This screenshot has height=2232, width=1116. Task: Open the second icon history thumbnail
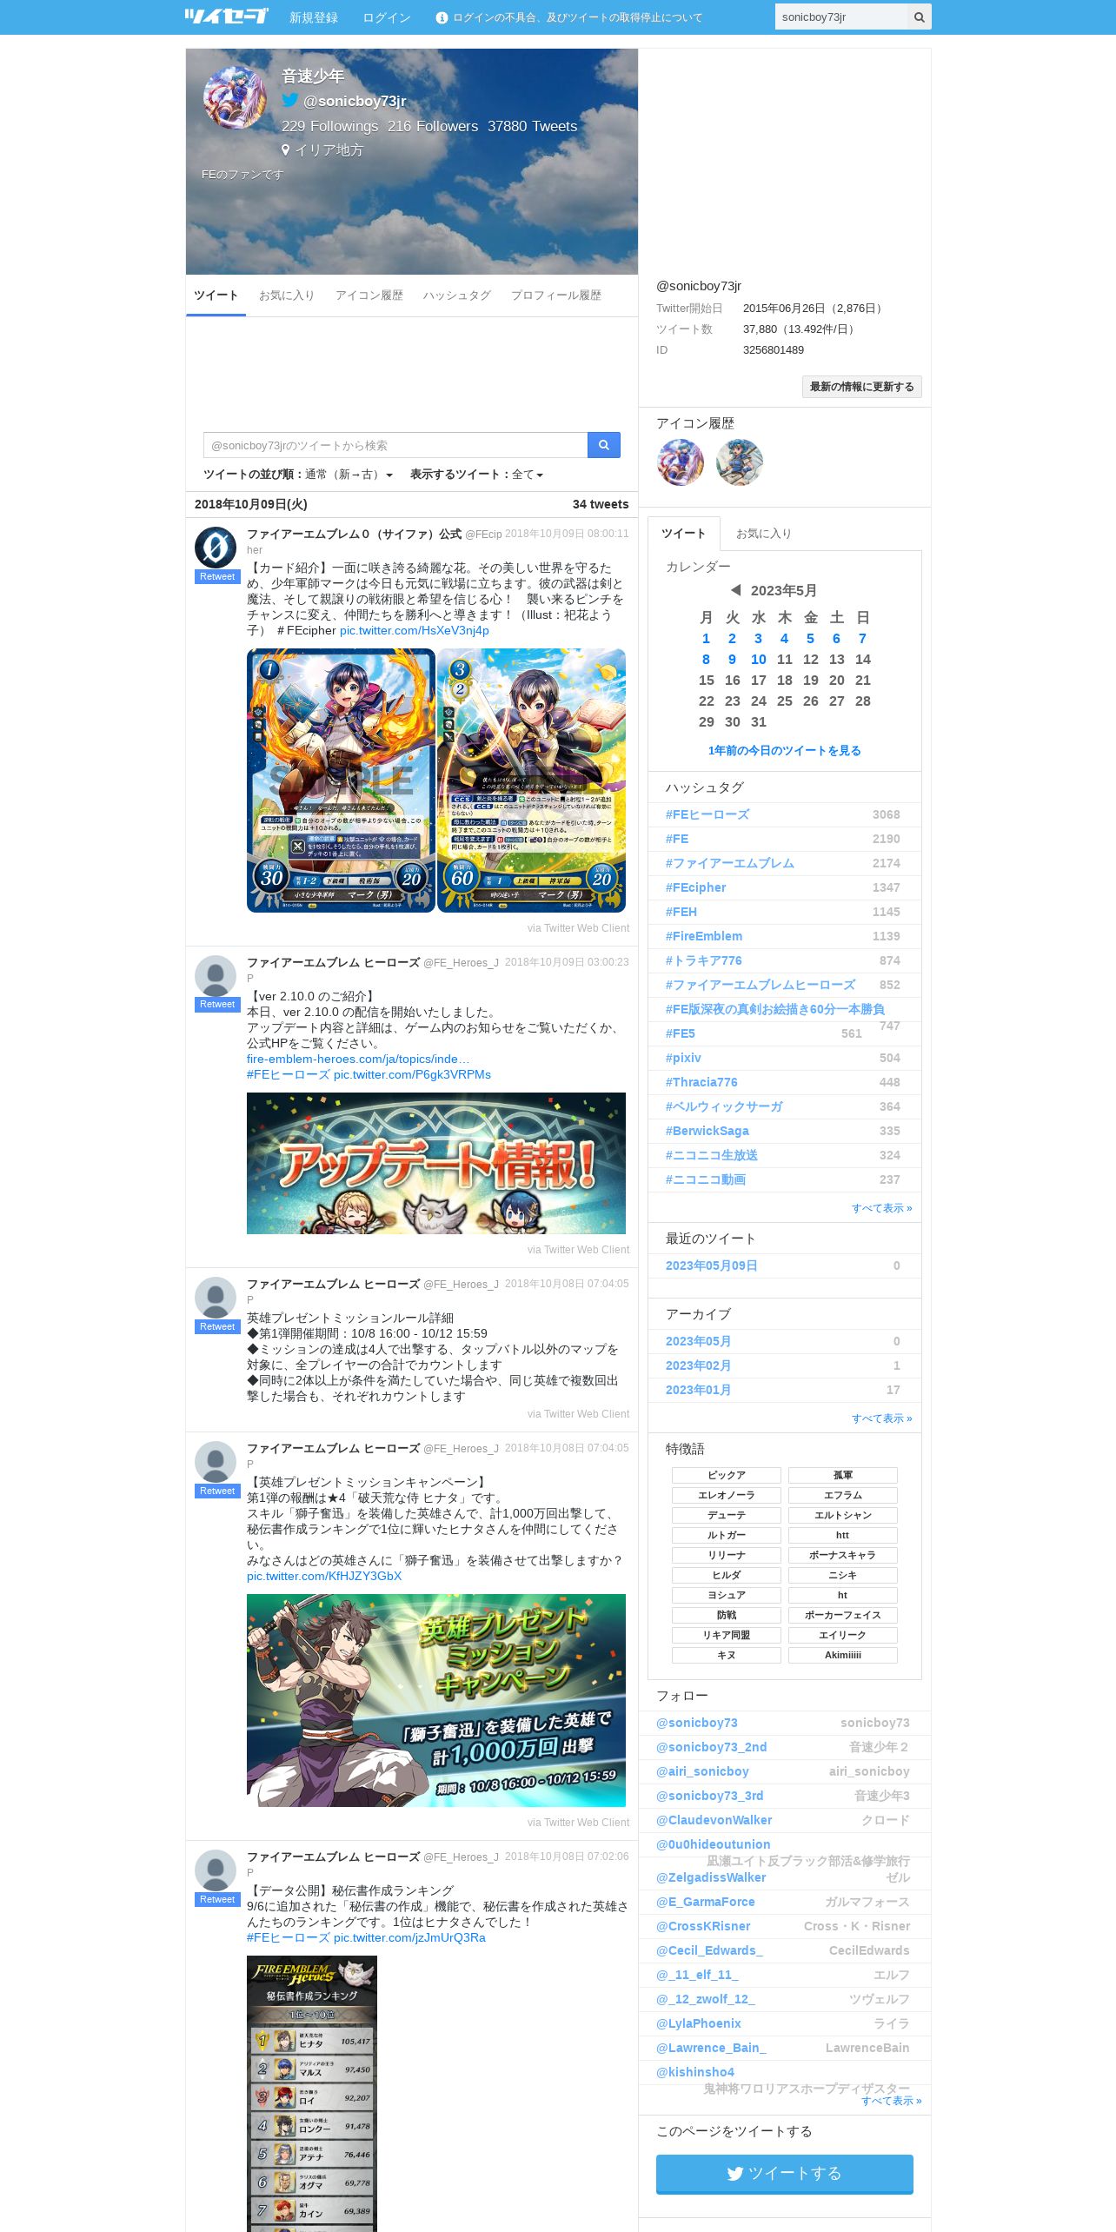tap(740, 462)
